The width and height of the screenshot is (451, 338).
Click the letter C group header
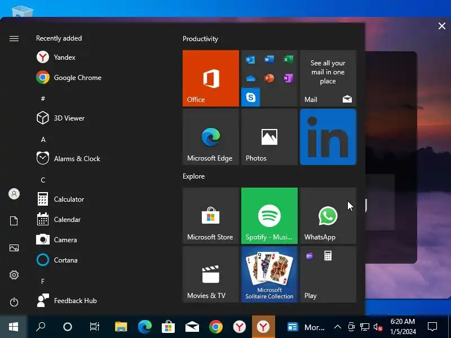coord(43,180)
